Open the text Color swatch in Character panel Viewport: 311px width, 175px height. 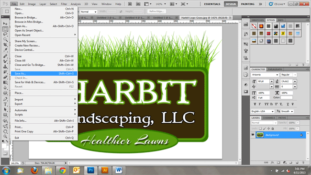tap(287, 97)
